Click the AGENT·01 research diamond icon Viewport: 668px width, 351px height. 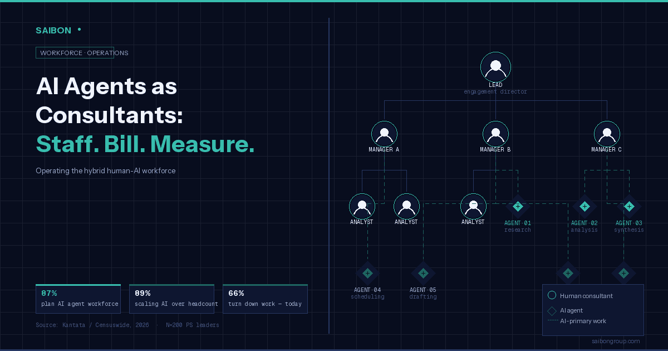click(x=518, y=206)
